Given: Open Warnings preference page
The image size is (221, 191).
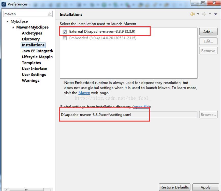Looking at the screenshot, I should click(x=31, y=80).
